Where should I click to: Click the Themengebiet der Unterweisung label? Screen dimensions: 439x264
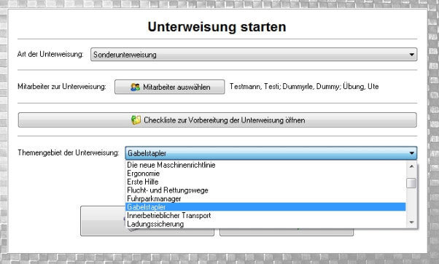69,152
